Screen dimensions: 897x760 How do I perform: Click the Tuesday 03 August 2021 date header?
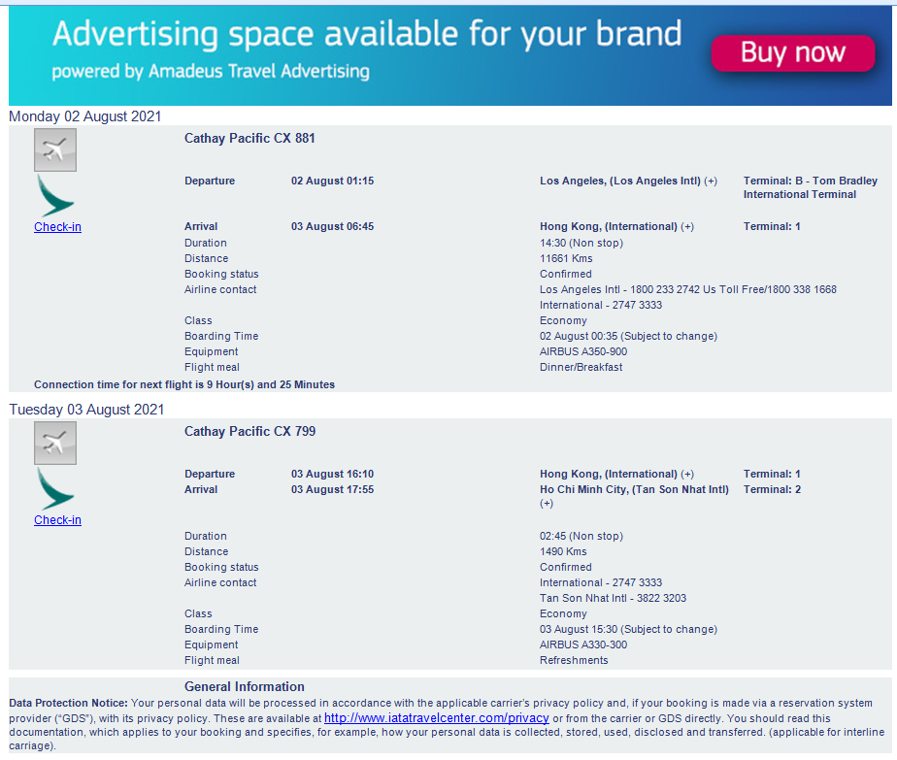coord(87,410)
